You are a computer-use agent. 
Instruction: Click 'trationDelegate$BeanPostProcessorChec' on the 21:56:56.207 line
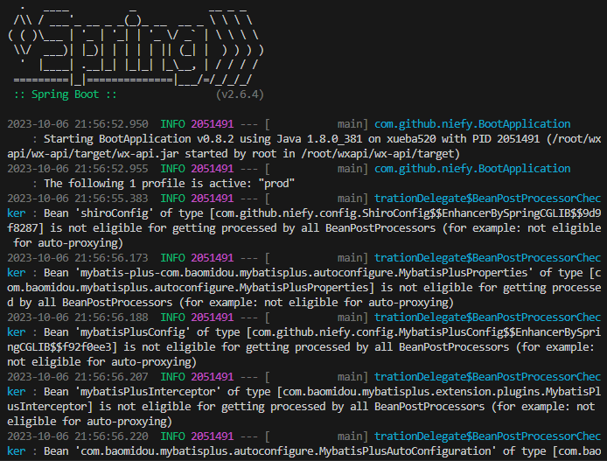(x=488, y=377)
